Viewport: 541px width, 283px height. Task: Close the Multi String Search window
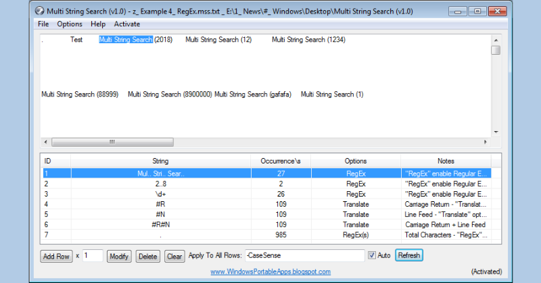(x=498, y=11)
